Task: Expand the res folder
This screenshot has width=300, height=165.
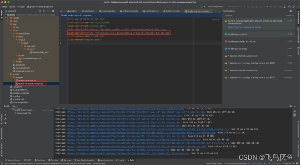Action: [x=16, y=55]
